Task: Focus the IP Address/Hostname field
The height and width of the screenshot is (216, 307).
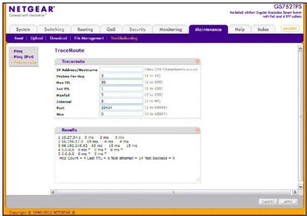Action: coord(121,70)
